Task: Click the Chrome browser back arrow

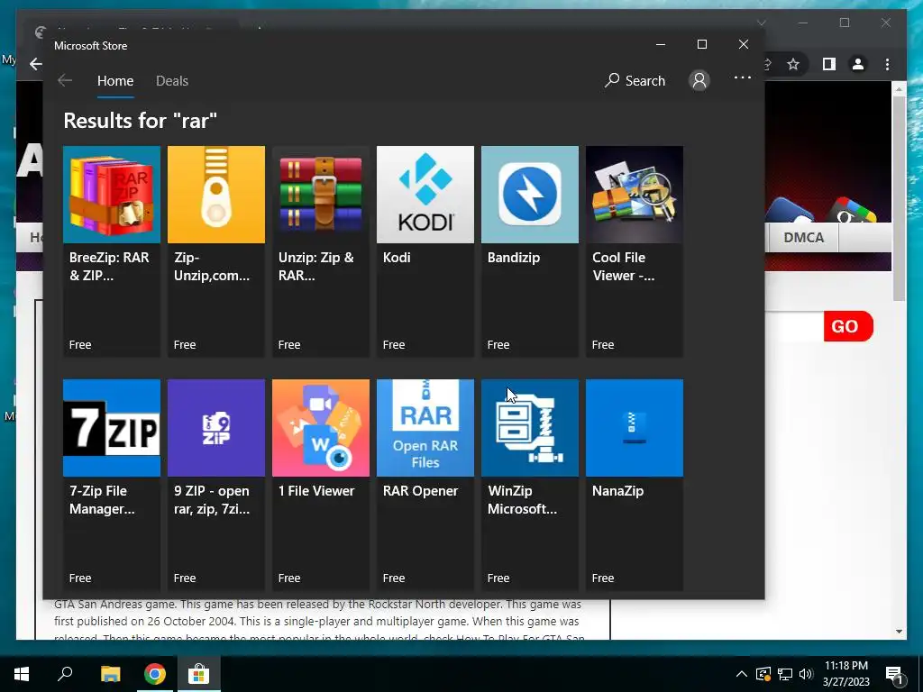Action: pyautogui.click(x=36, y=64)
